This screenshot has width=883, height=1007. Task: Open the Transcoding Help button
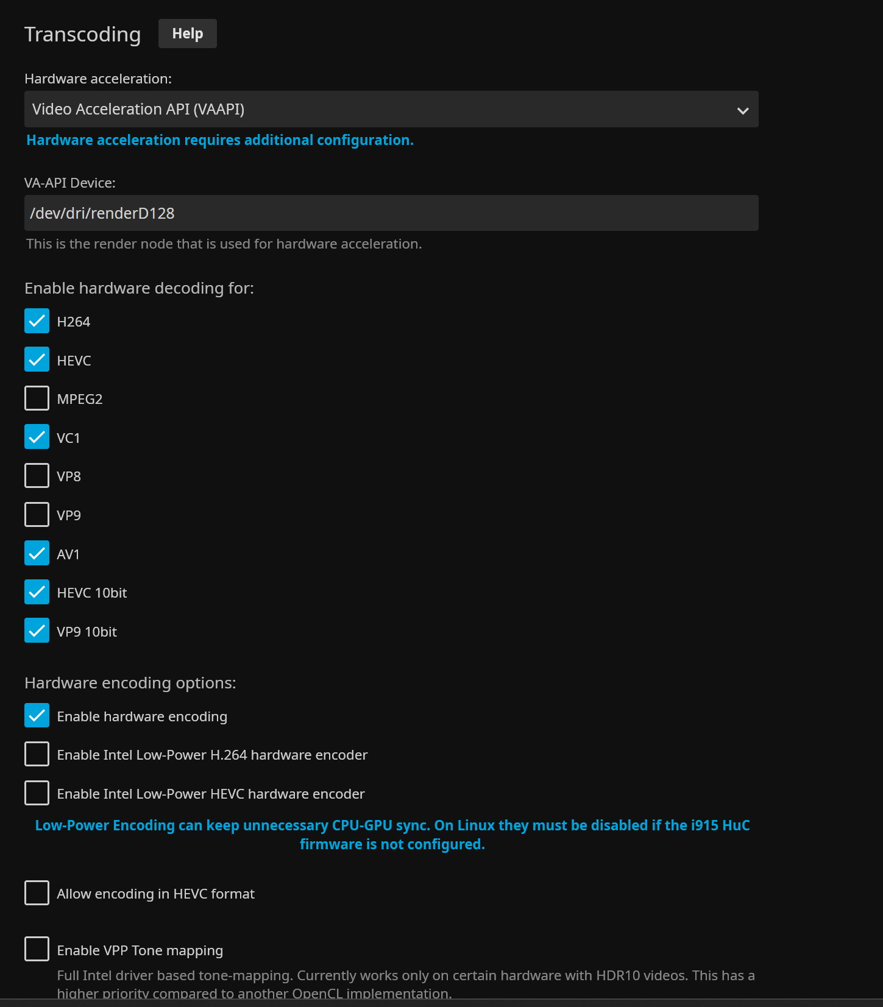point(187,34)
